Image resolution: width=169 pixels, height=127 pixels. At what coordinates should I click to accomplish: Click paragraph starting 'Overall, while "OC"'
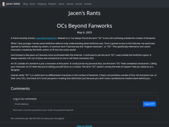pyautogui.click(x=84, y=77)
